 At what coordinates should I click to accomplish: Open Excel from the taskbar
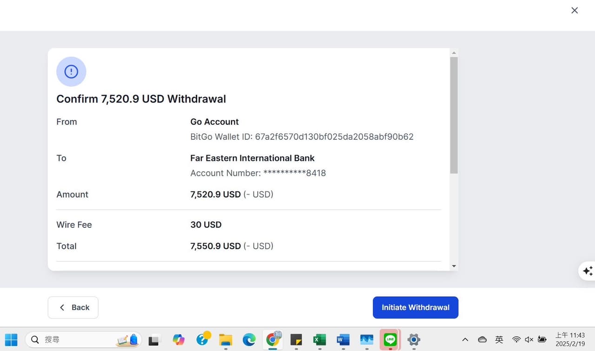point(319,340)
